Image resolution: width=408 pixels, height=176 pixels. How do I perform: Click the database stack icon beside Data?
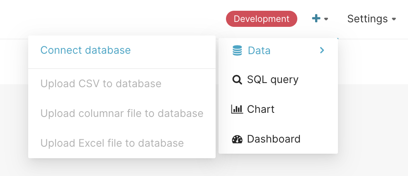point(237,50)
